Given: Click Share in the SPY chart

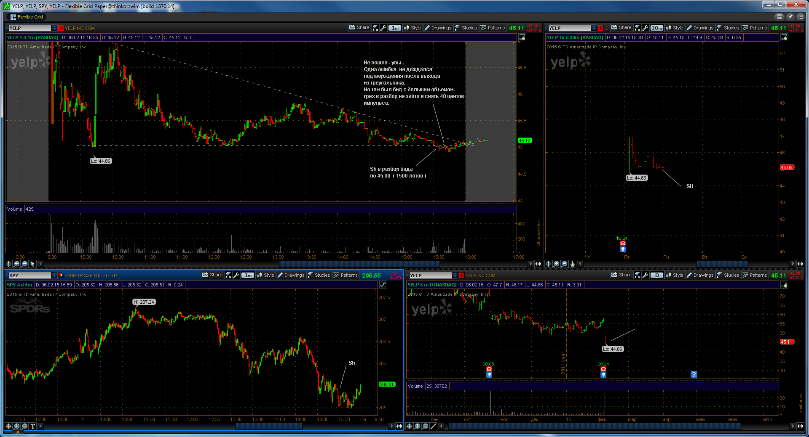Looking at the screenshot, I should 212,275.
